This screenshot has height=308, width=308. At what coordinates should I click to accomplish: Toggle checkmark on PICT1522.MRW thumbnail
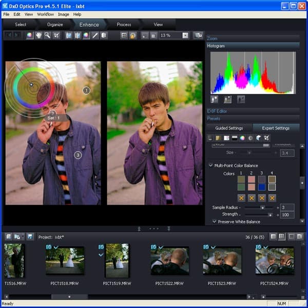(x=161, y=247)
